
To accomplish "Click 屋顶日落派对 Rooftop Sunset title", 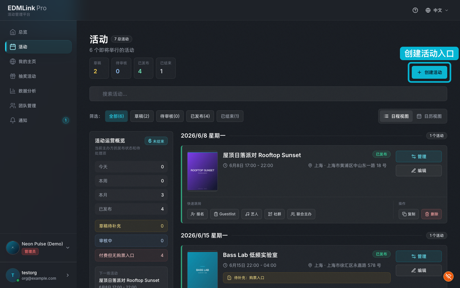I will [262, 155].
